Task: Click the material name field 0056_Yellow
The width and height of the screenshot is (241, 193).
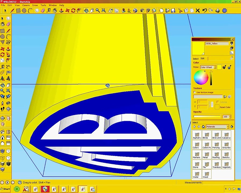Action: click(217, 43)
